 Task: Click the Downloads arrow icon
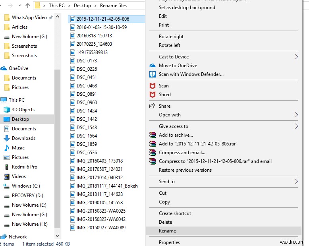[7, 138]
